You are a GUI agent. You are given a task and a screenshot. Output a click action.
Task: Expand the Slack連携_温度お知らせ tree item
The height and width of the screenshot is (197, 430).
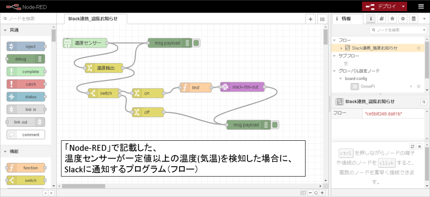tap(341, 48)
